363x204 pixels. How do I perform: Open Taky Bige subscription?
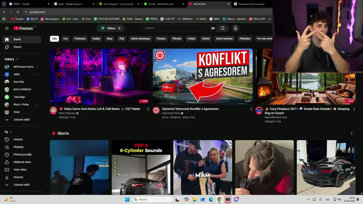(x=22, y=97)
